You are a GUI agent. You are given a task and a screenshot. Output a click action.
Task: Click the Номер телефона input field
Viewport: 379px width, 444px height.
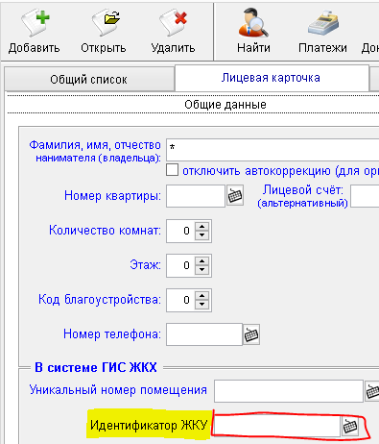coord(204,334)
